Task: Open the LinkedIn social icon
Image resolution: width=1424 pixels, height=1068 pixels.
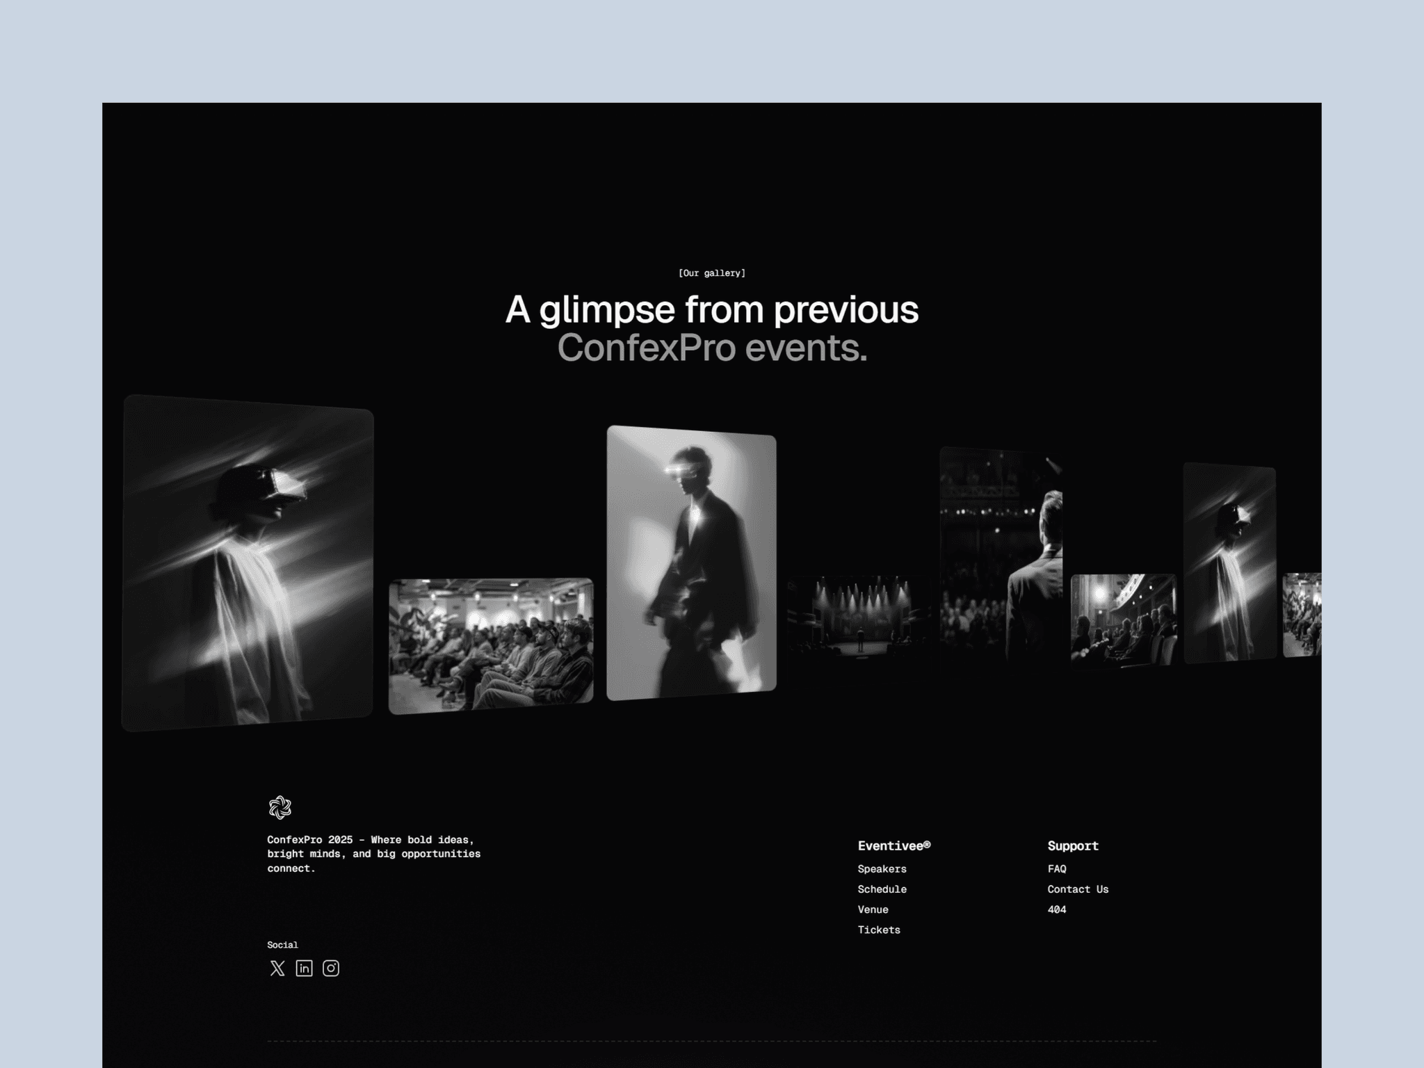Action: pos(304,968)
